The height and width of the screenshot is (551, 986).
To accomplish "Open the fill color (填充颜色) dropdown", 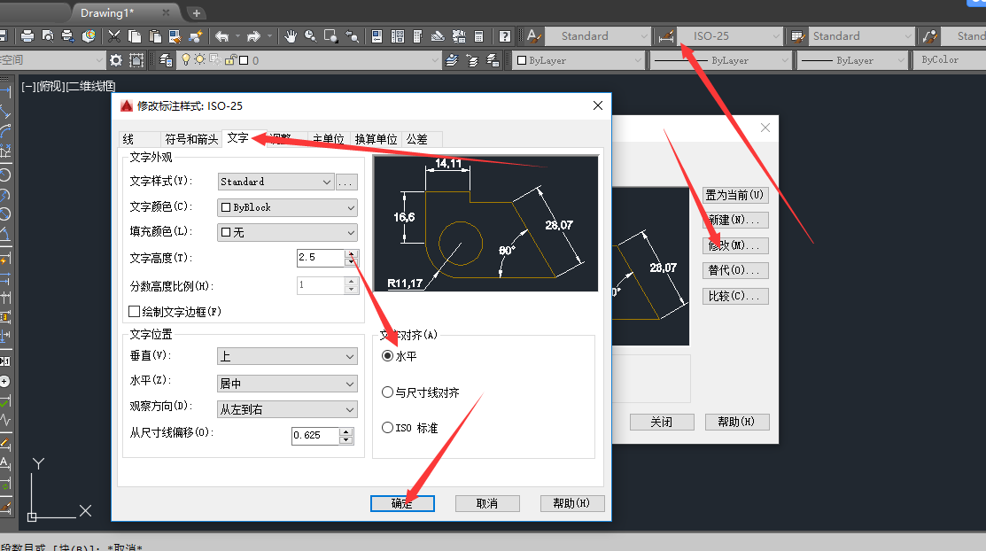I will [x=287, y=233].
